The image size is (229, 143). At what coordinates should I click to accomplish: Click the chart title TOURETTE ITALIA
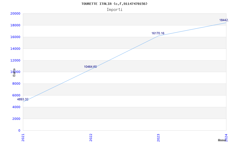(114, 4)
